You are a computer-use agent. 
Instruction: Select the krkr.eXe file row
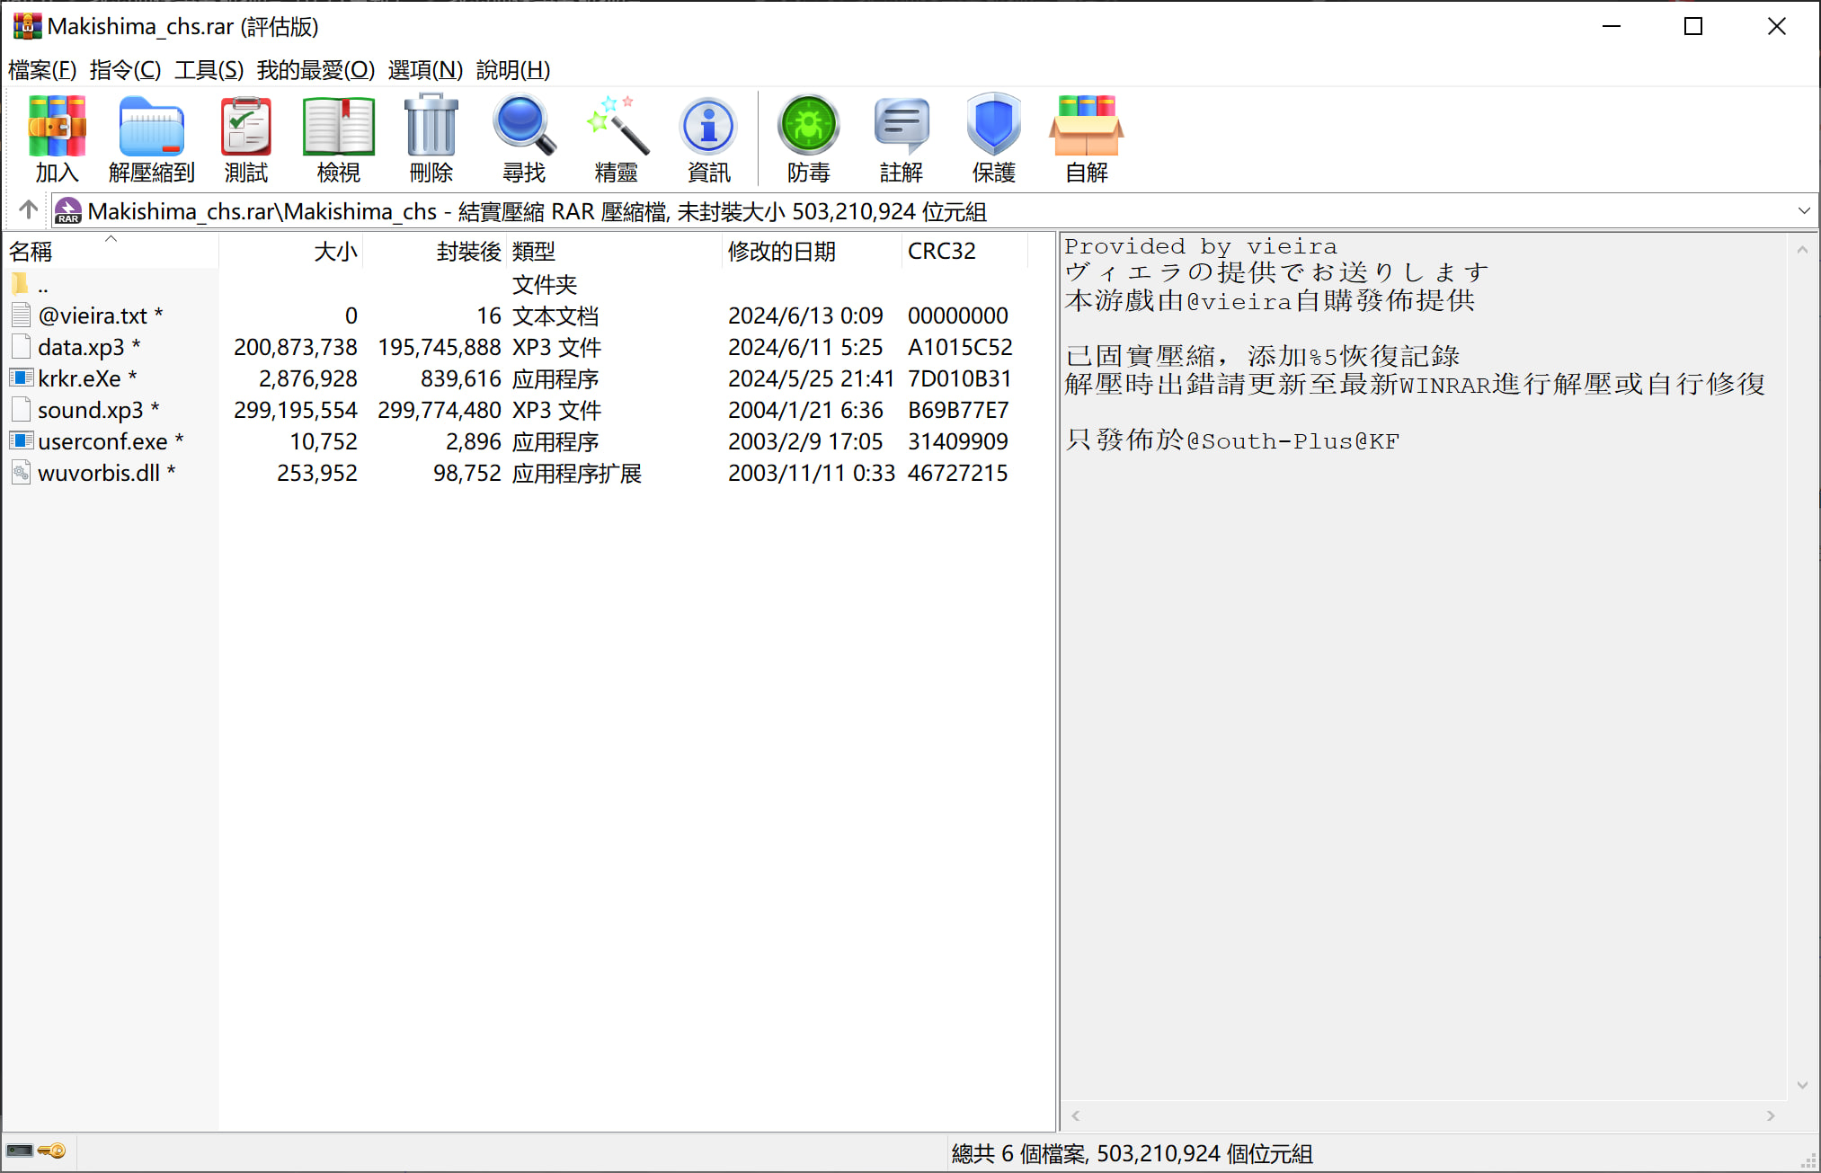pyautogui.click(x=79, y=378)
